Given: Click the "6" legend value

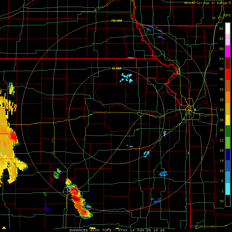Looking at the screenshot, I should (222, 181).
